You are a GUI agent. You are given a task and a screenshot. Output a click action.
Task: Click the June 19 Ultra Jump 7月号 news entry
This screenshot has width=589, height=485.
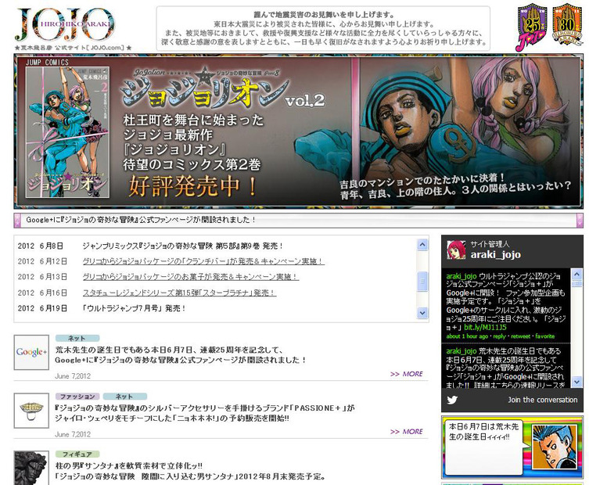point(134,308)
